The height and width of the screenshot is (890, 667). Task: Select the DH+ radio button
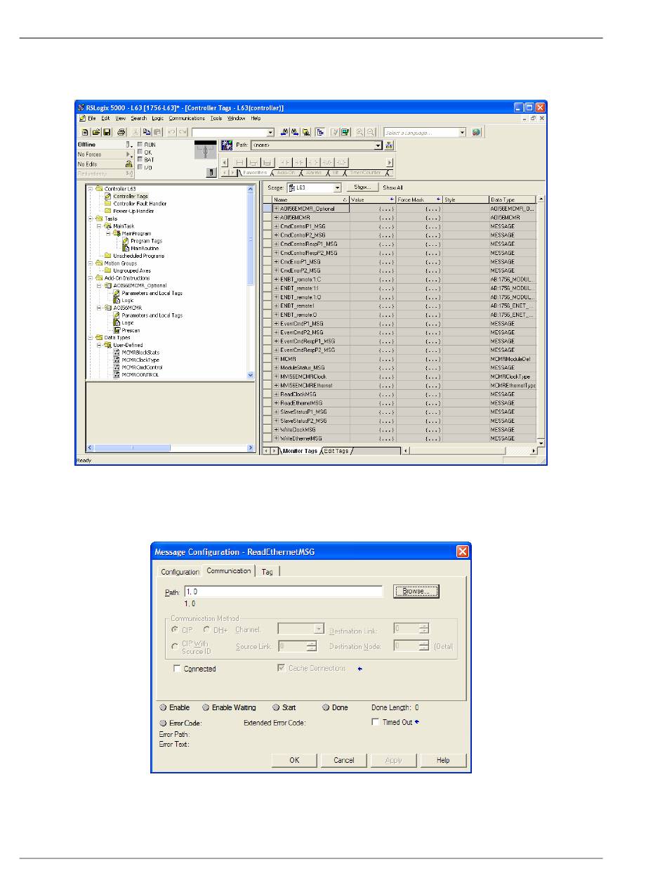point(206,629)
